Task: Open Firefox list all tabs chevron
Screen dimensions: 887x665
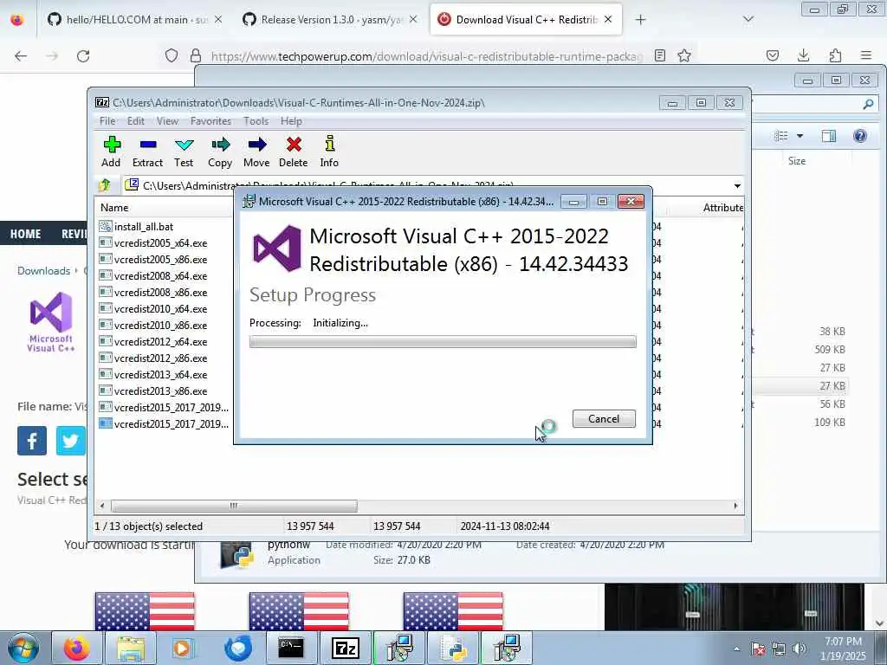Action: click(x=748, y=19)
